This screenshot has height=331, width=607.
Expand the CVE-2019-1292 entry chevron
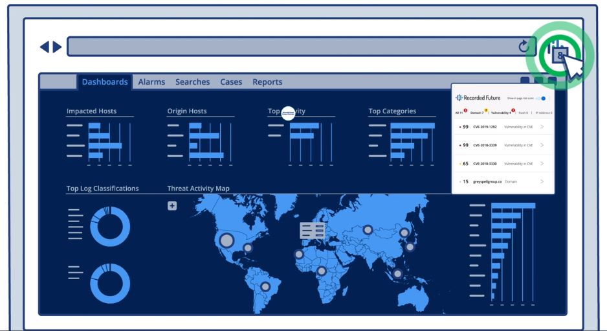[542, 127]
